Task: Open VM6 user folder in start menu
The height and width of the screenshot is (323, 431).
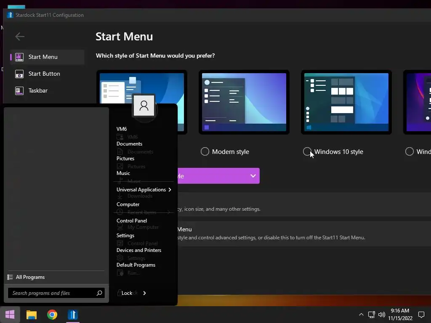Action: (x=122, y=129)
